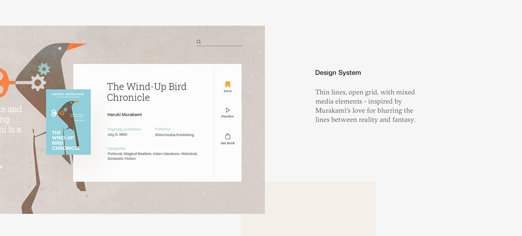This screenshot has width=522, height=236.
Task: Click the Preview label
Action: pos(228,117)
